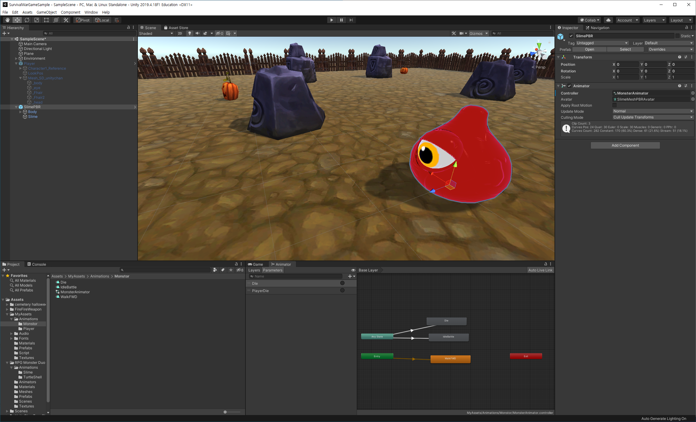Image resolution: width=696 pixels, height=422 pixels.
Task: Click the Play button
Action: (x=331, y=20)
